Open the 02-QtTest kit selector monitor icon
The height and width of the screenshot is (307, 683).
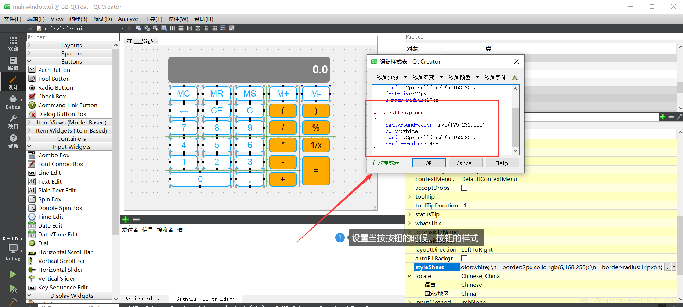click(13, 249)
